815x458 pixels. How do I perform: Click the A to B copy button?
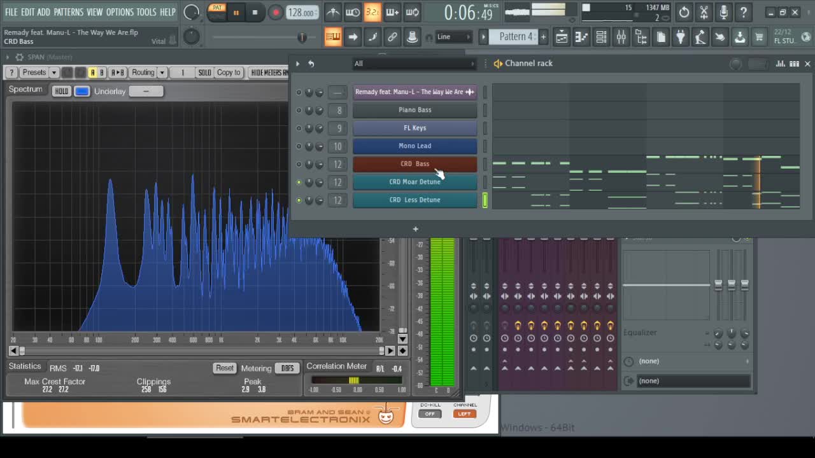click(118, 73)
